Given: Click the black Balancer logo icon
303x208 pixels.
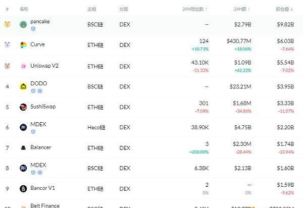Looking at the screenshot, I should (x=23, y=148).
